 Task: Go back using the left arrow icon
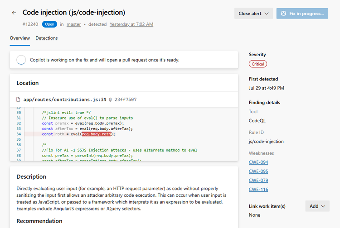(x=14, y=13)
